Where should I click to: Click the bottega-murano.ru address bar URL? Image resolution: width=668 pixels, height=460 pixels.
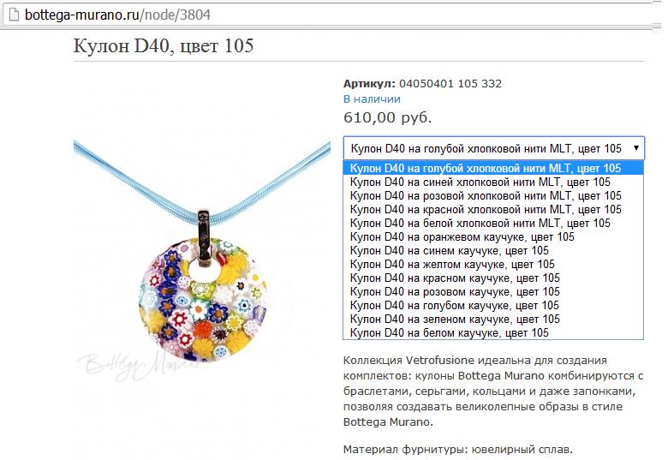(x=117, y=15)
